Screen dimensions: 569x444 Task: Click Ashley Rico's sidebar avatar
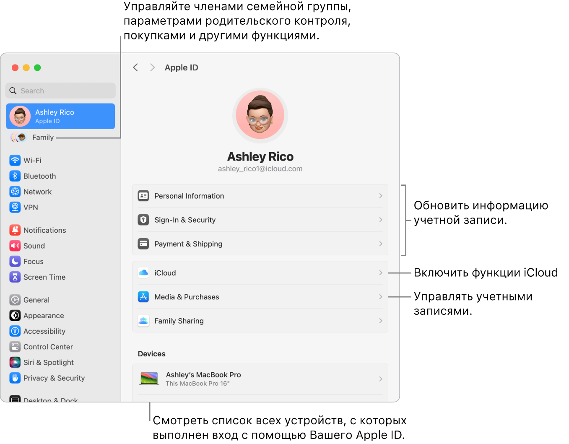(x=20, y=116)
